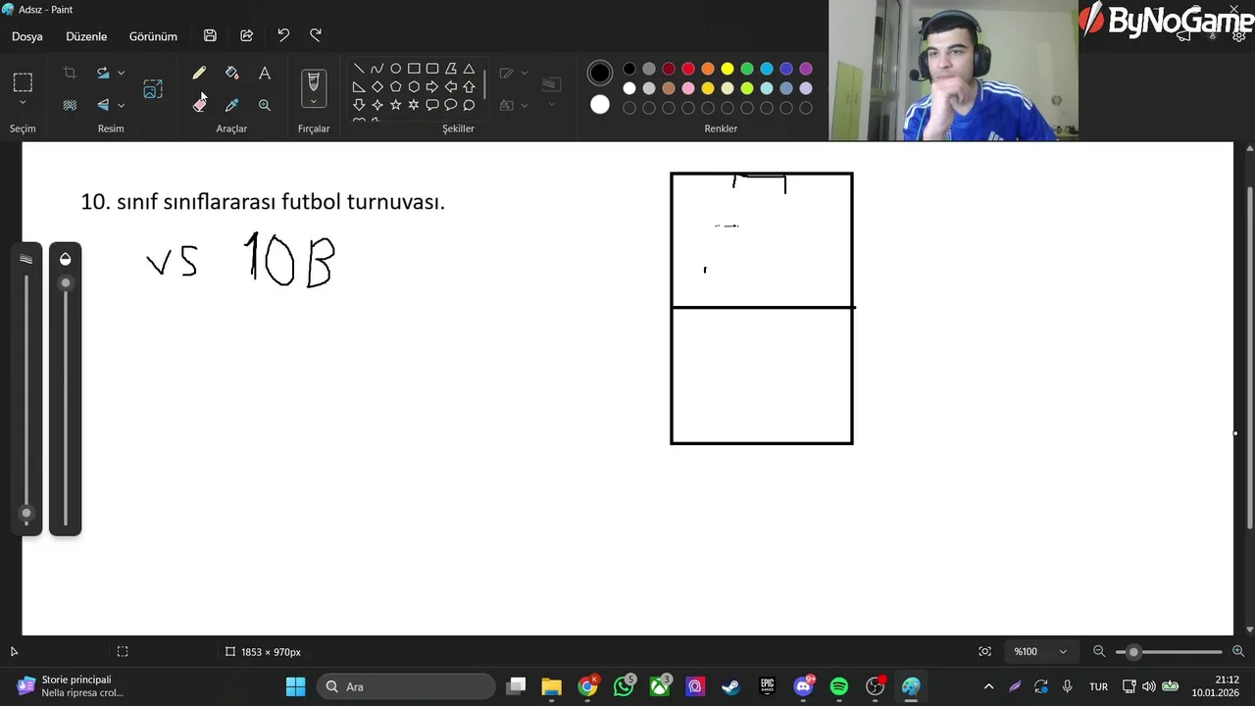Open Spotify from the taskbar
Screen dimensions: 1255x706
coord(839,686)
